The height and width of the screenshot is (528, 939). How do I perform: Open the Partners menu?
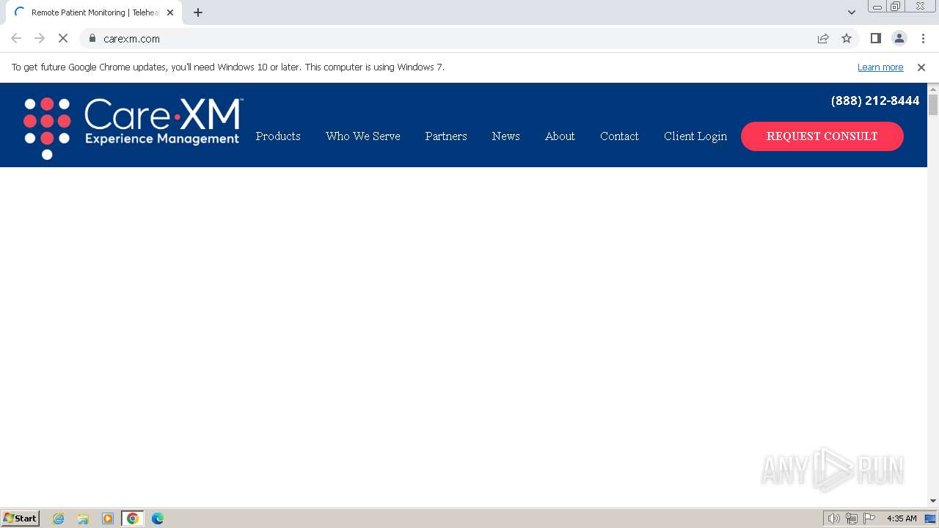coord(446,136)
